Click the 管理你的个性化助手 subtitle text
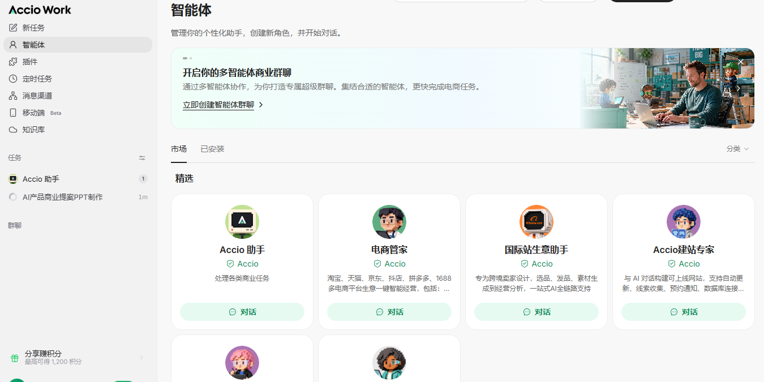The height and width of the screenshot is (382, 764). [x=256, y=33]
